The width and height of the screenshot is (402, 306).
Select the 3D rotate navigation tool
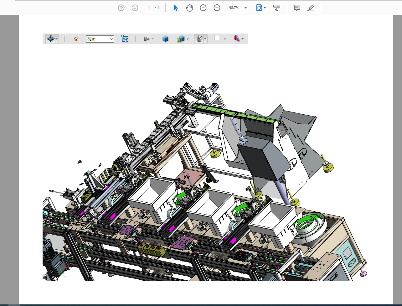[x=50, y=39]
